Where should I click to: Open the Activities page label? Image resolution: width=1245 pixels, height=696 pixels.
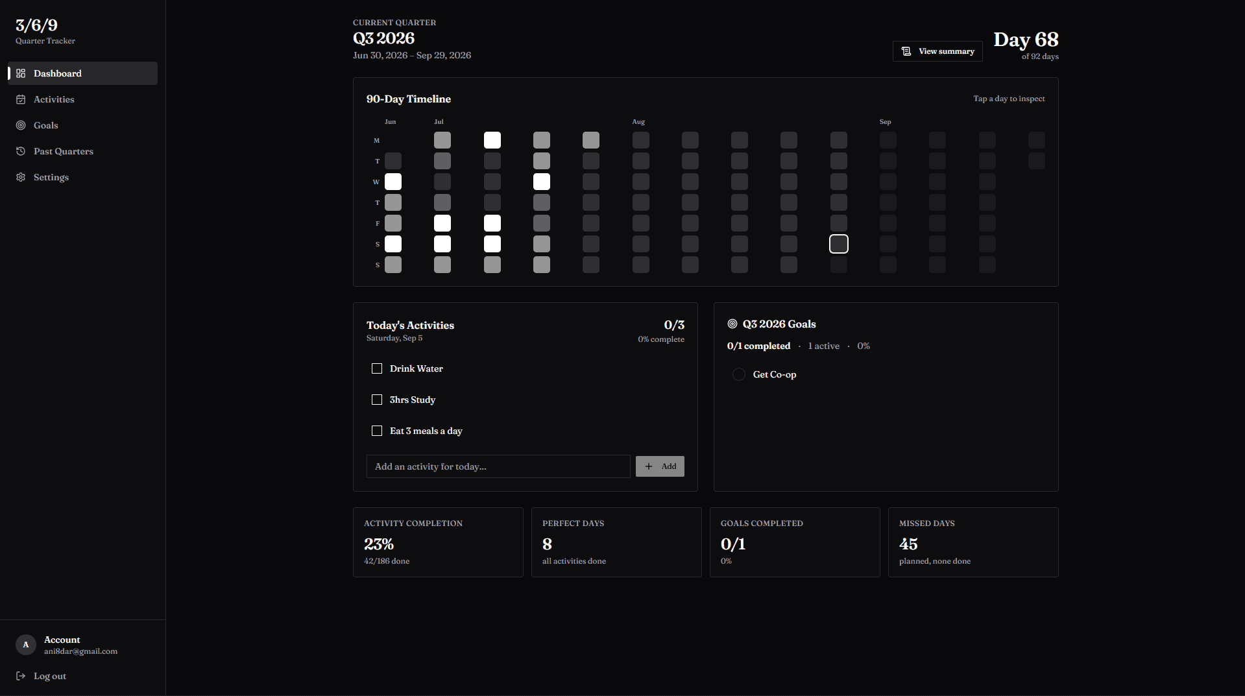(54, 99)
